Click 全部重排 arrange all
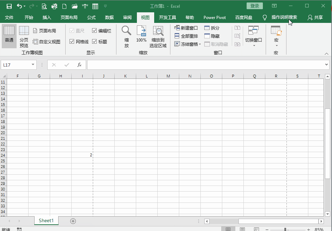This screenshot has height=231, width=332. (x=186, y=36)
